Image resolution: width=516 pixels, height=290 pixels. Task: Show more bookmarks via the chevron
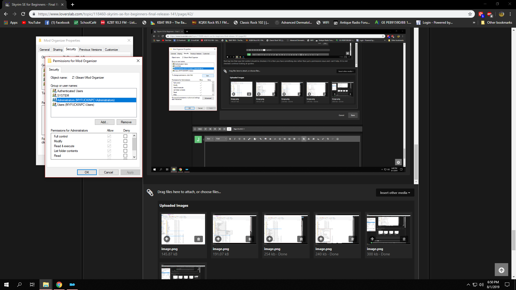(x=474, y=23)
